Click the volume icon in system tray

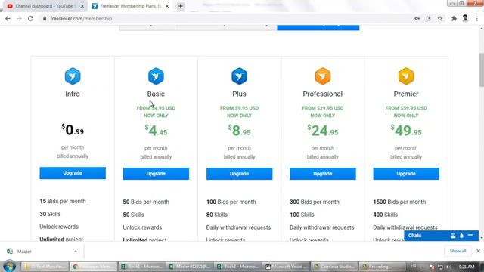pos(448,267)
